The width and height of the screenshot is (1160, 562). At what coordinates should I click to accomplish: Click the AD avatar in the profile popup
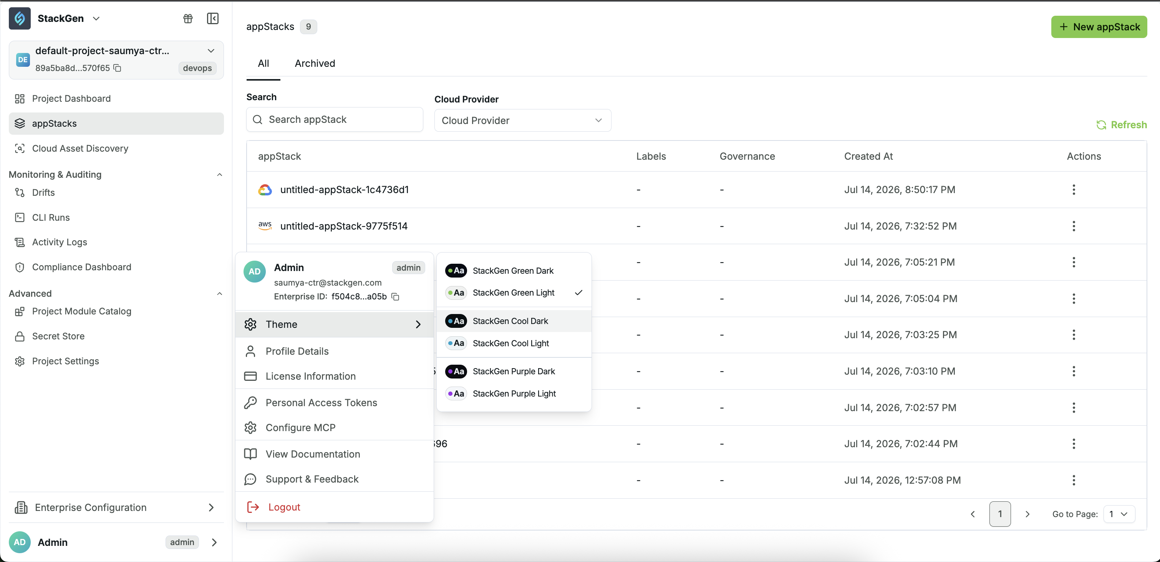(x=254, y=271)
